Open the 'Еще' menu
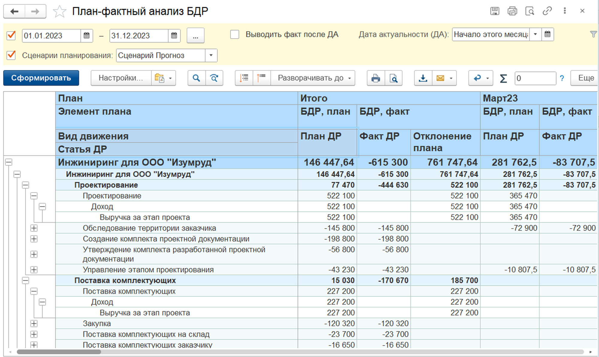The image size is (599, 357). point(586,78)
